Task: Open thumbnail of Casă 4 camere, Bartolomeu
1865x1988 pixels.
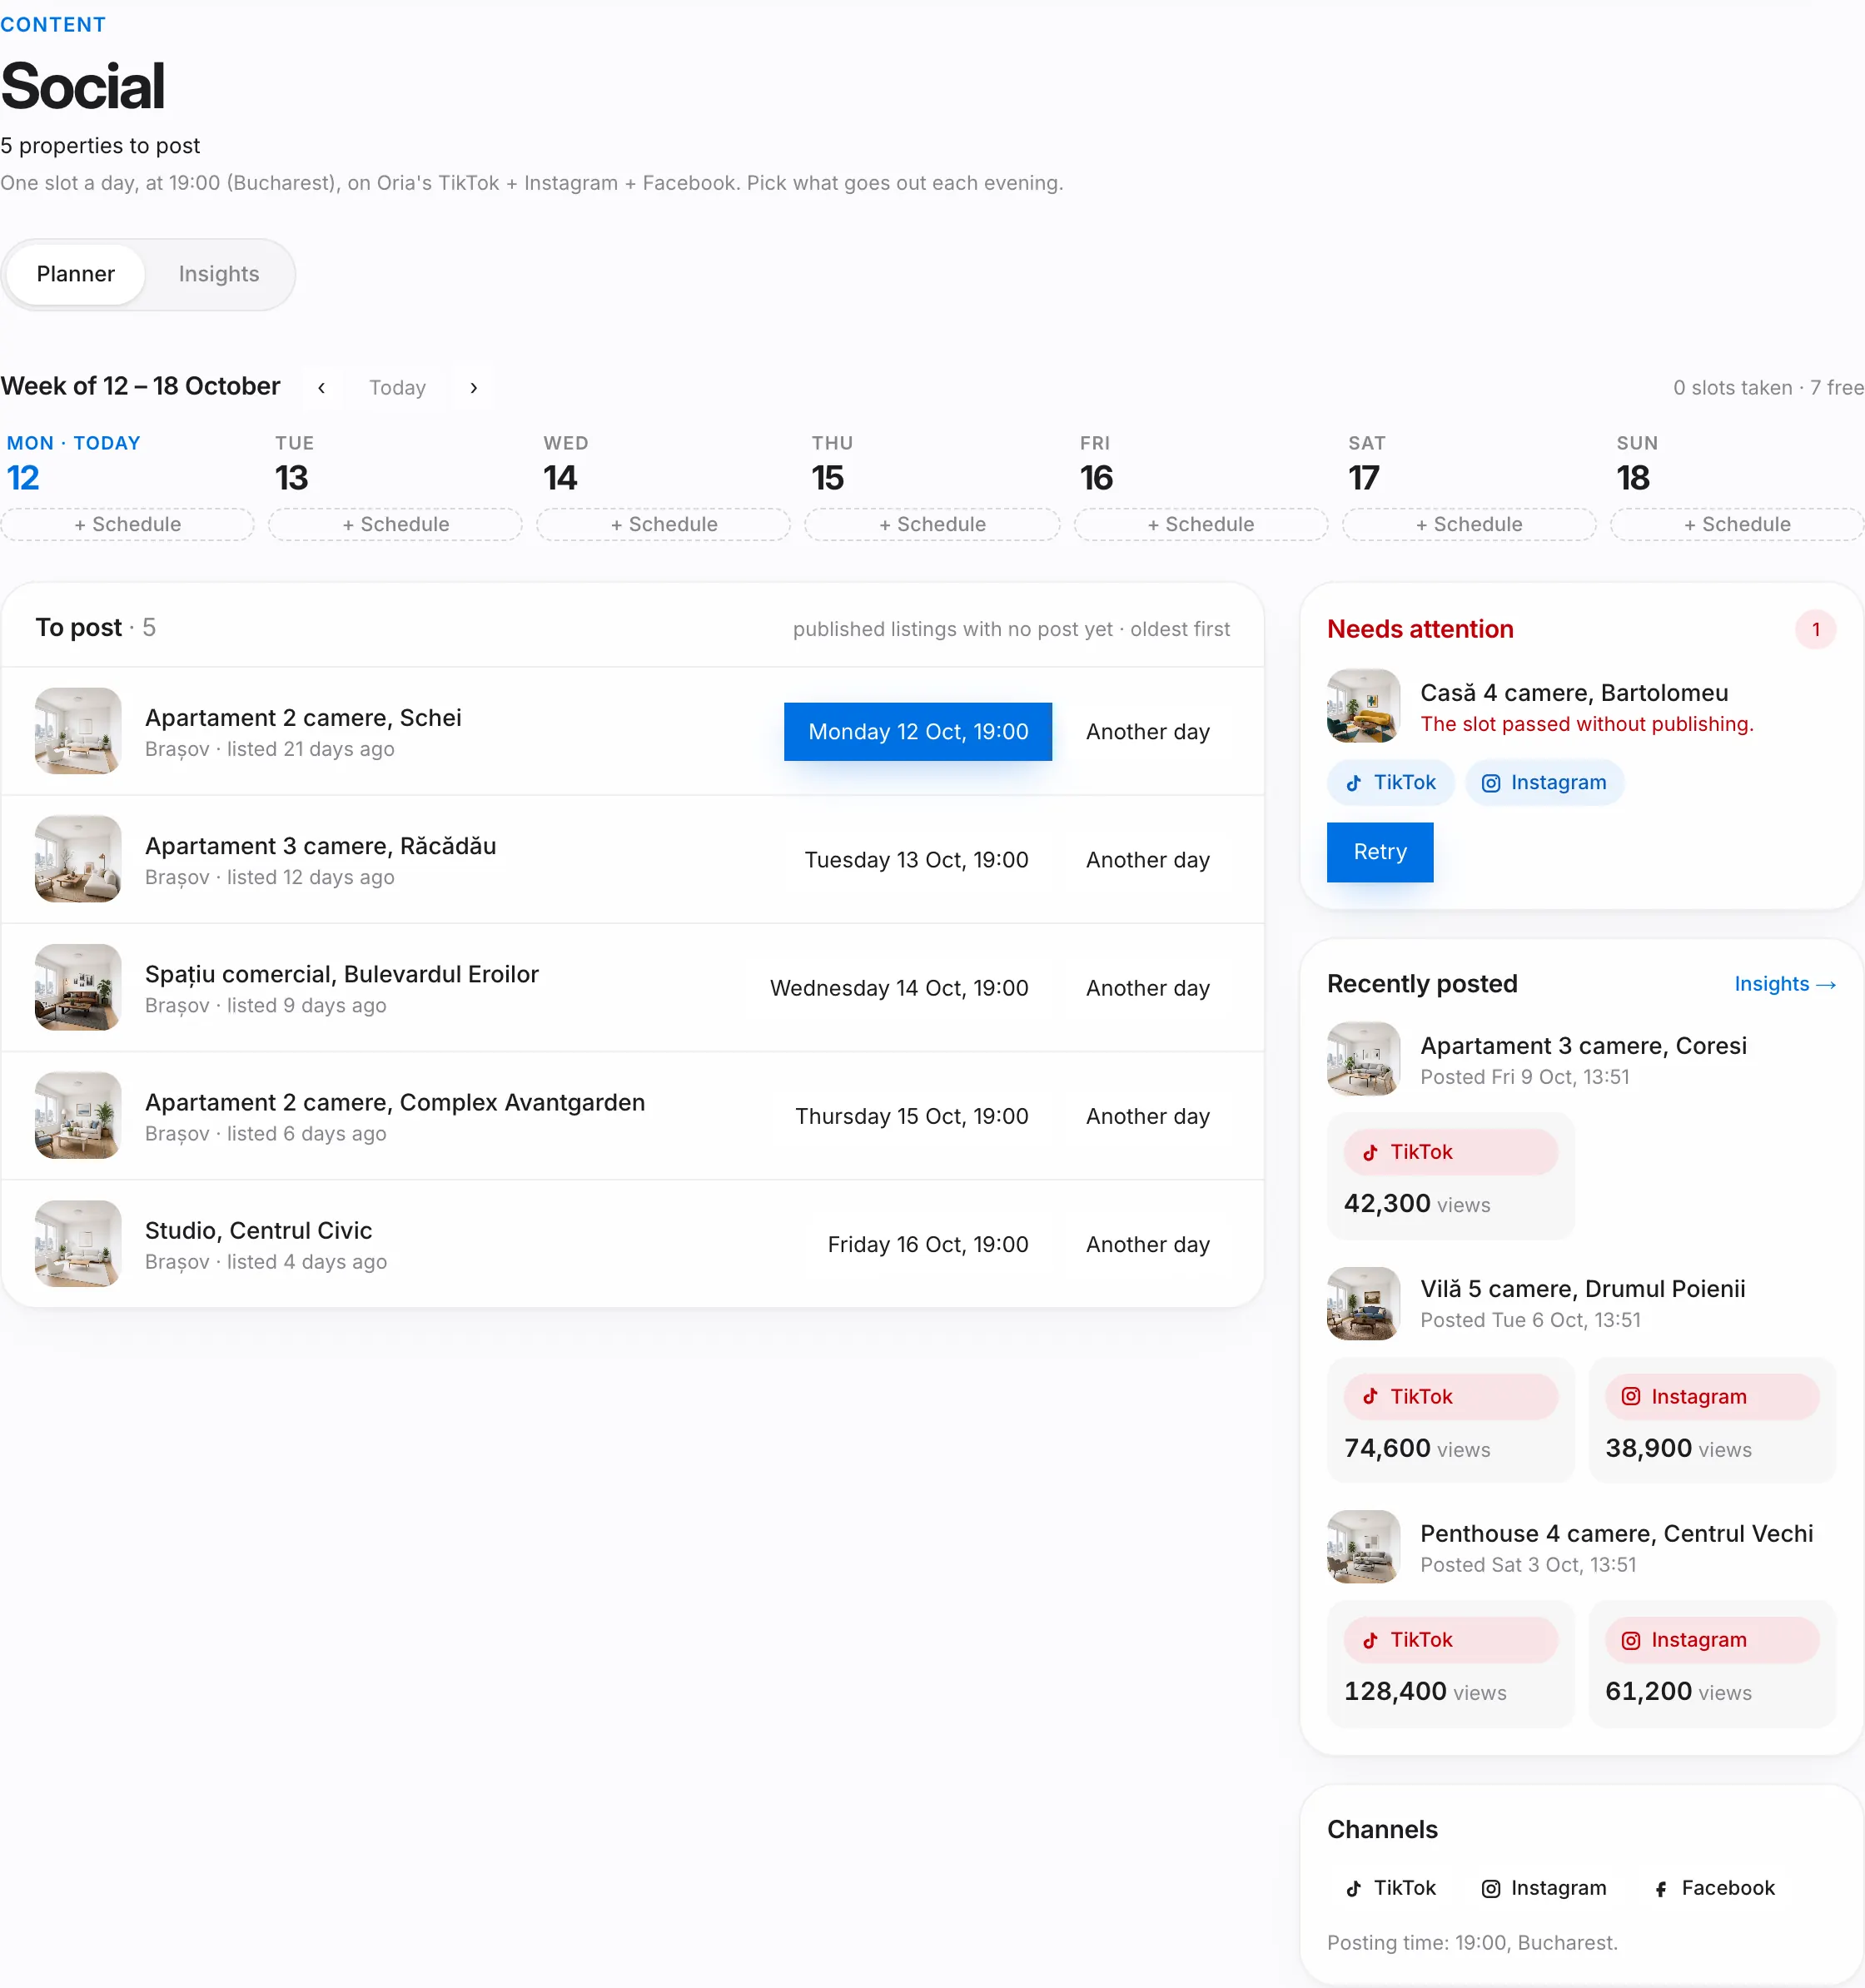Action: (1363, 706)
